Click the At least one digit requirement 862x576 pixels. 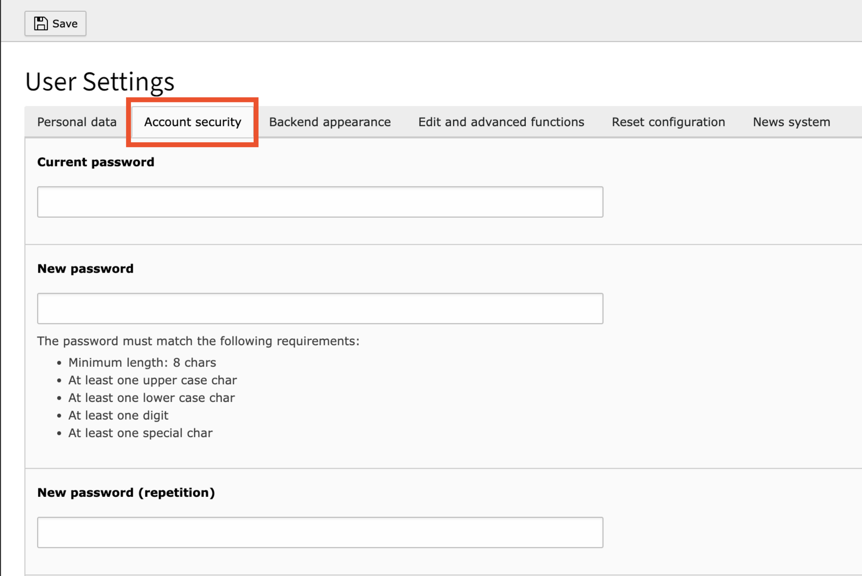[119, 415]
